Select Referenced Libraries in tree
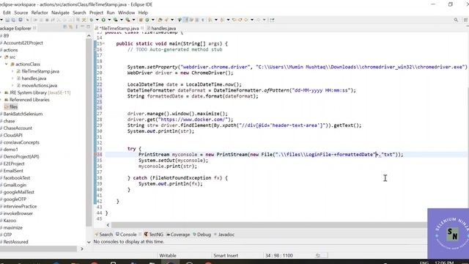This screenshot has width=469, height=264. (27, 100)
